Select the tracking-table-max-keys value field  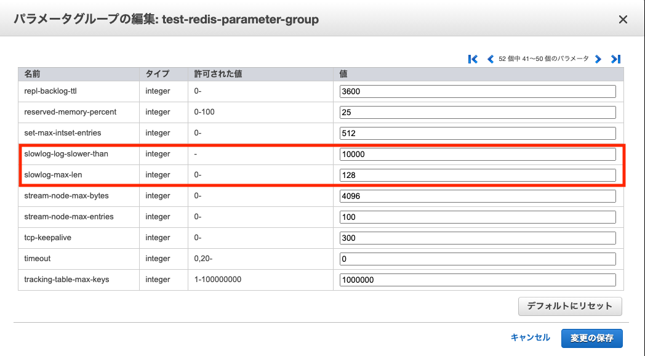pos(478,280)
